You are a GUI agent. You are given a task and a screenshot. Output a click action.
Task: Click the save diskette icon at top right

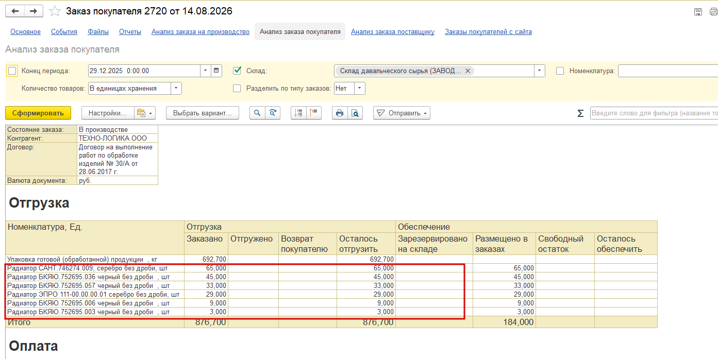698,11
